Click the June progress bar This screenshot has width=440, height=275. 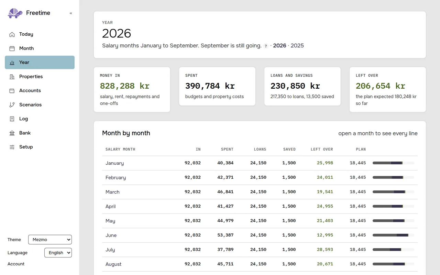[393, 235]
